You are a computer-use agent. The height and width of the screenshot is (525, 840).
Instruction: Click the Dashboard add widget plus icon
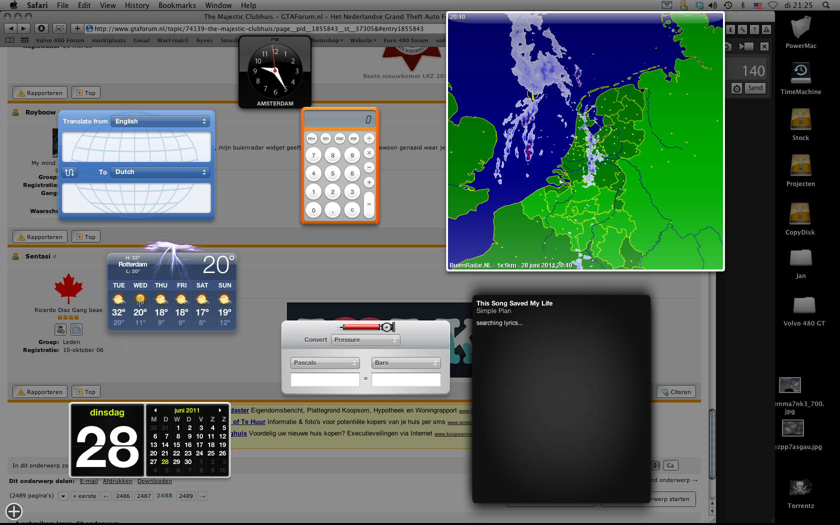(14, 511)
